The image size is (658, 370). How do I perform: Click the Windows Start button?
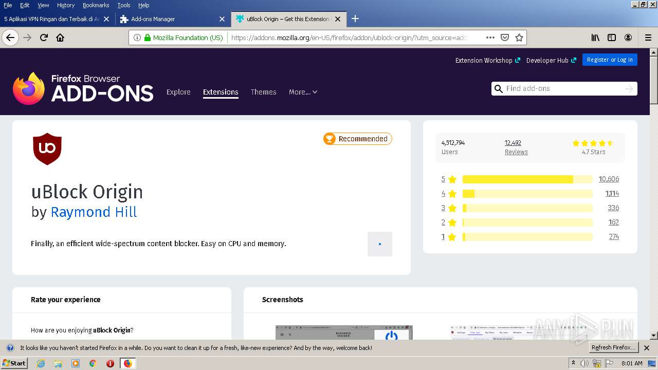[x=14, y=363]
